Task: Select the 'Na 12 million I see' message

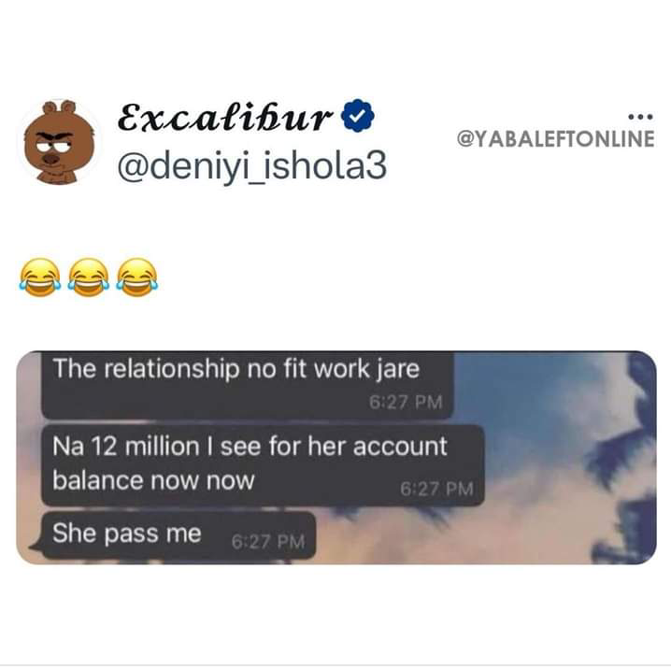Action: [263, 465]
